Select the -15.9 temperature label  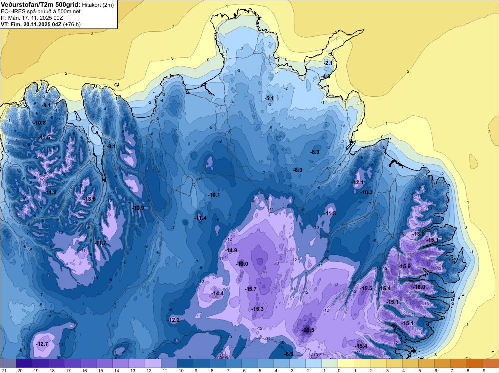pos(404,266)
